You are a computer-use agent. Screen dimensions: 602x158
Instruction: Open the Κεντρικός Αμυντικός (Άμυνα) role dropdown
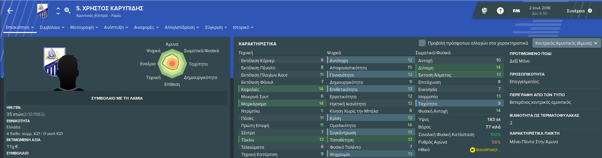pos(567,43)
